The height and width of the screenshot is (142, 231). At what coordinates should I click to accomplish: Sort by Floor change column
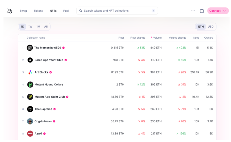(x=137, y=38)
